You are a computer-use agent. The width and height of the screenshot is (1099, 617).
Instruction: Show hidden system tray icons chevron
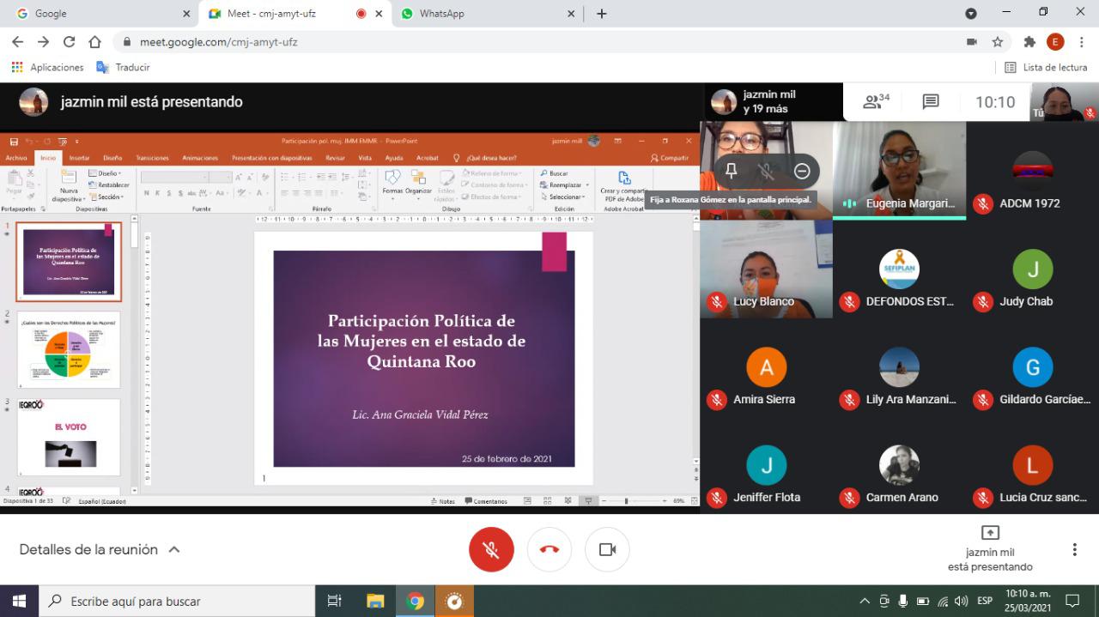tap(865, 601)
